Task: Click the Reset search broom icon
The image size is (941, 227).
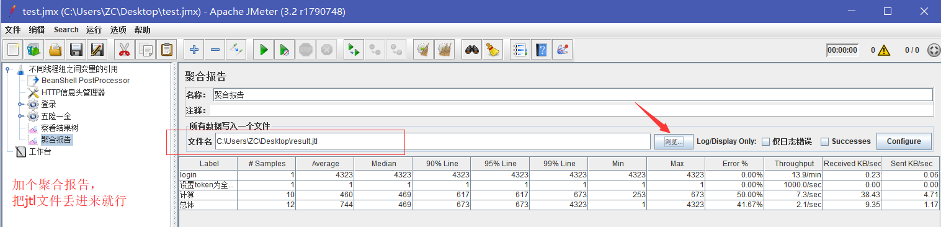Action: (x=493, y=50)
